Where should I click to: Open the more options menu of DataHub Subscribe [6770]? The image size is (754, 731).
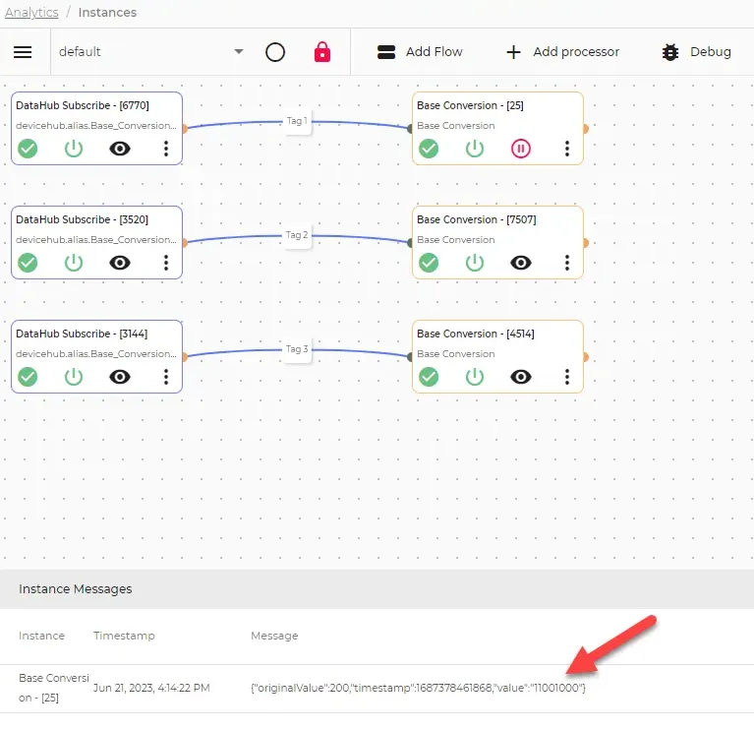[x=166, y=149]
